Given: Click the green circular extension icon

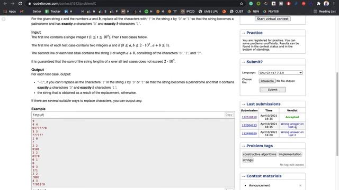Looking at the screenshot, I should point(258,4).
